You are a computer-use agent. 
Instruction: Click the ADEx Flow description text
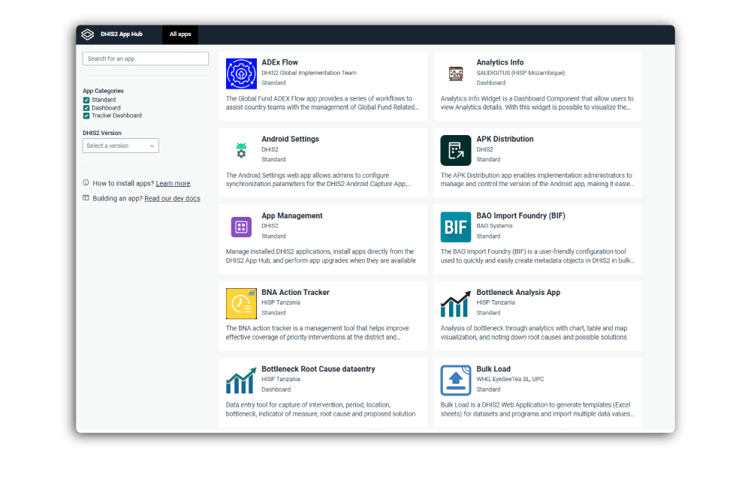[x=322, y=103]
